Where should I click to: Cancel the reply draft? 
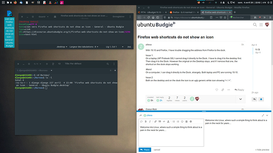click(157, 150)
